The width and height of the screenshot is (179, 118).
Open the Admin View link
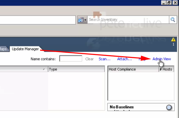click(162, 59)
